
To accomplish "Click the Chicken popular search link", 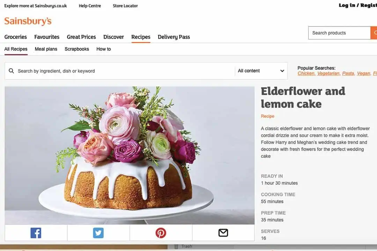I will coord(306,74).
